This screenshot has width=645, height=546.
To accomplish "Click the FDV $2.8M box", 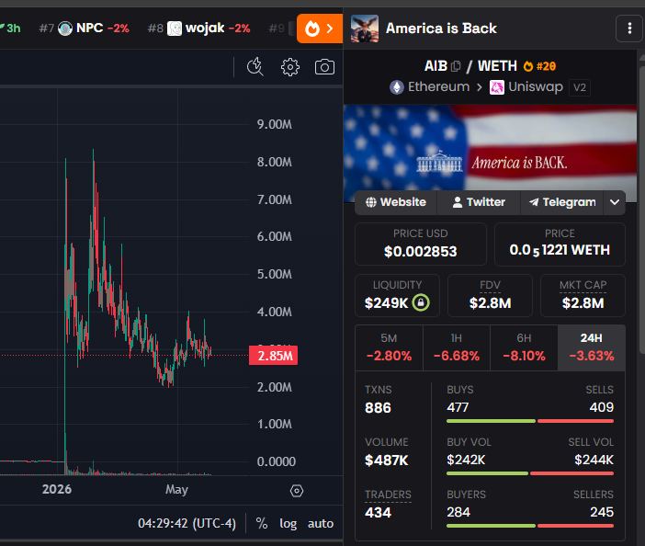I will 490,295.
